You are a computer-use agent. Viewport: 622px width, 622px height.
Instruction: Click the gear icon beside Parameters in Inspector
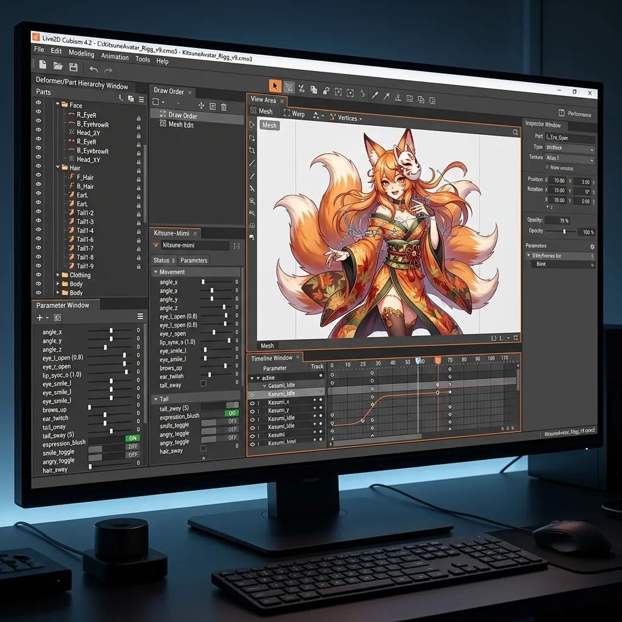(592, 247)
